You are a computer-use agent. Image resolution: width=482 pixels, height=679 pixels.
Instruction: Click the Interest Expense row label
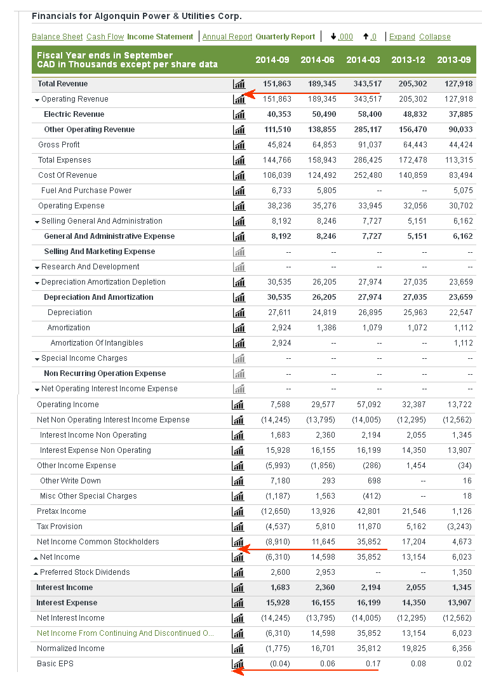[x=67, y=603]
